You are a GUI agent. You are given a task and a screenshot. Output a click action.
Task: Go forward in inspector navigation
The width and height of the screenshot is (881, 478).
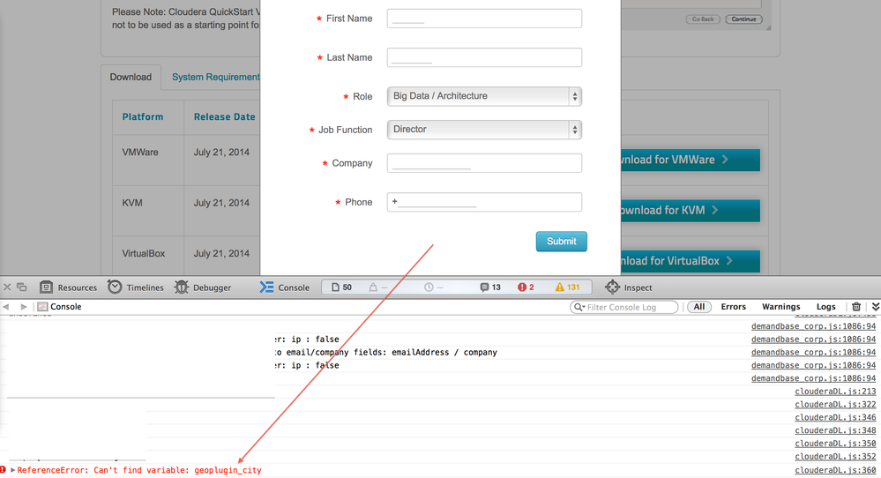click(x=24, y=307)
